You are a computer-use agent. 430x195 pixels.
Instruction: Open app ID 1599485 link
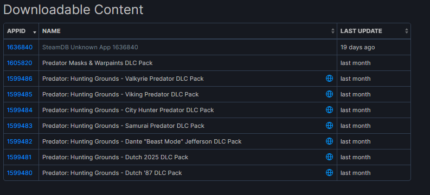tap(20, 94)
